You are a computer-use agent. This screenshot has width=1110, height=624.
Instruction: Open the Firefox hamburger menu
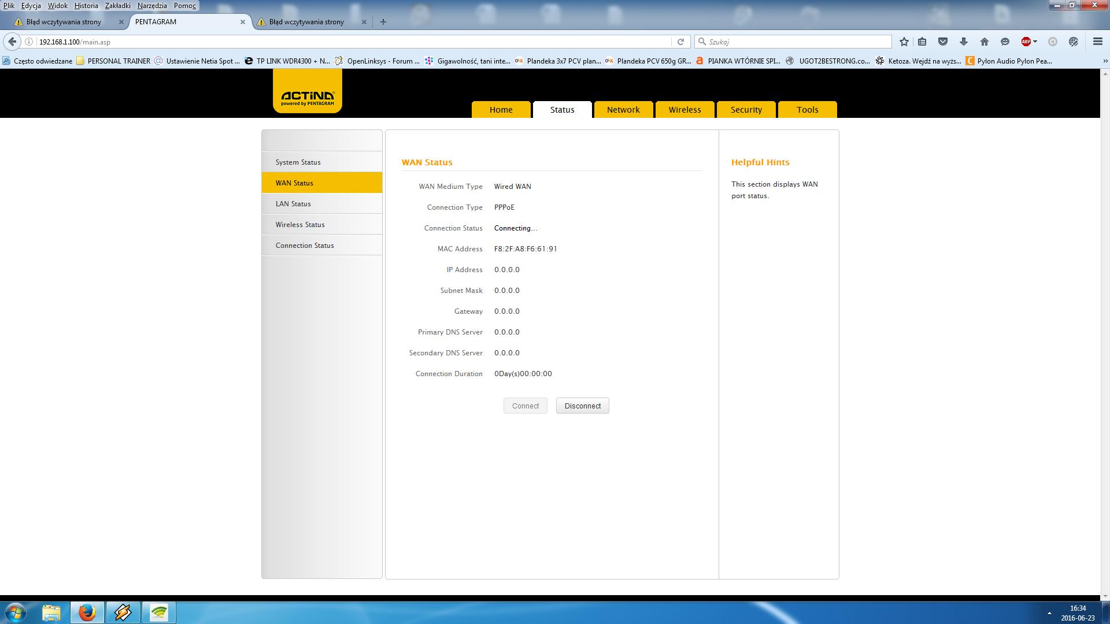tap(1097, 42)
